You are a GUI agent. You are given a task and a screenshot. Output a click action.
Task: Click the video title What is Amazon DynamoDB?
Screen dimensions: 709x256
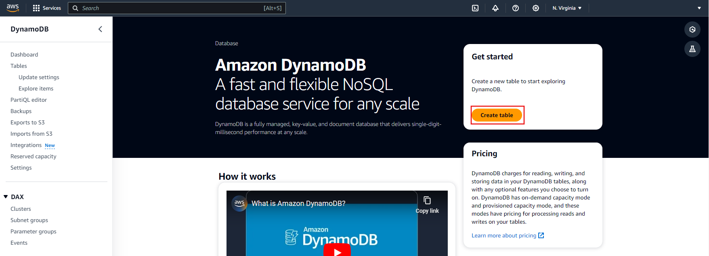tap(298, 204)
